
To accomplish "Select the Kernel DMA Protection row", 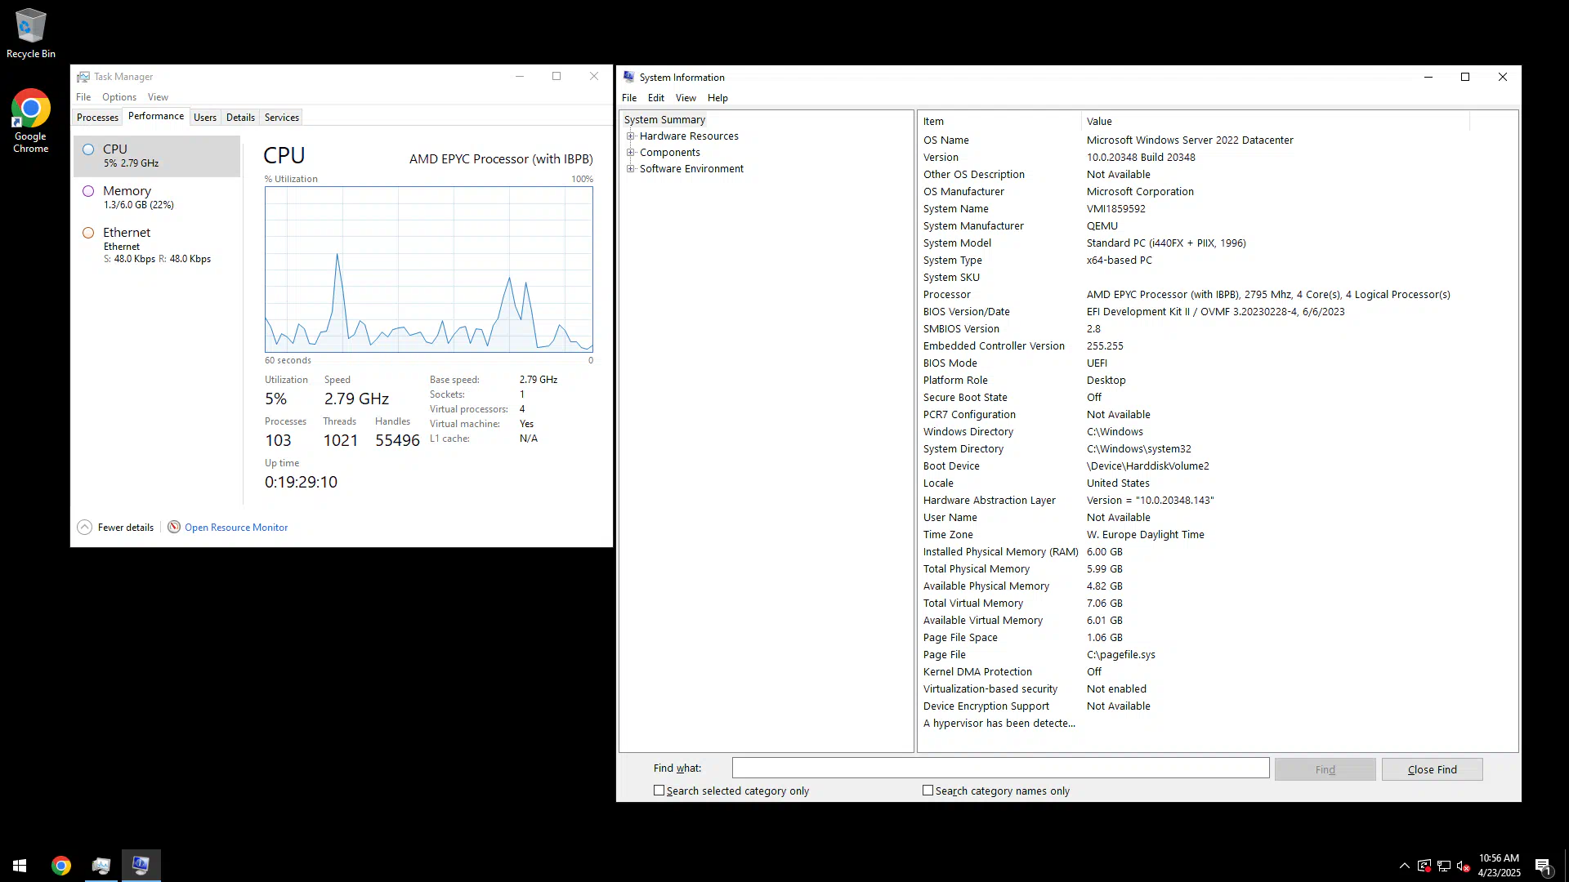I will (x=1193, y=672).
